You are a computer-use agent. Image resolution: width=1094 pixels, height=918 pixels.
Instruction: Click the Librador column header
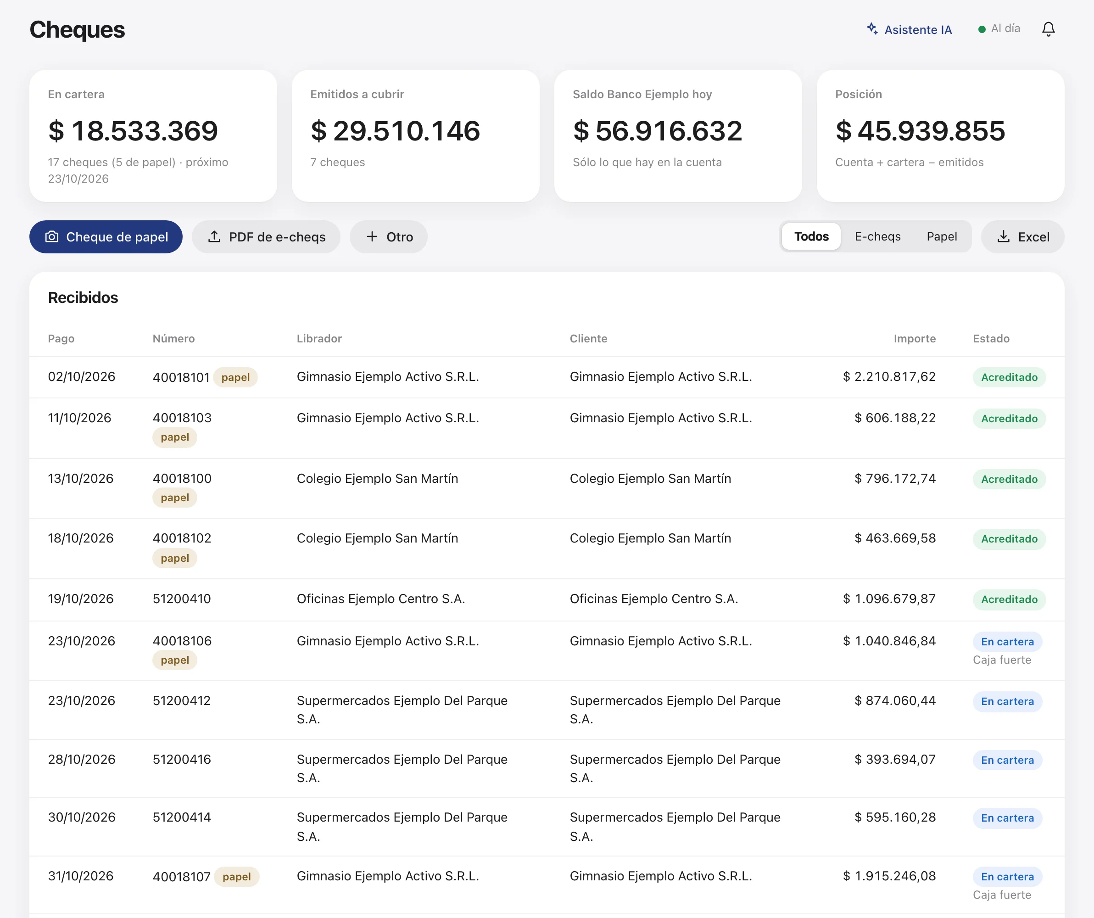[319, 339]
